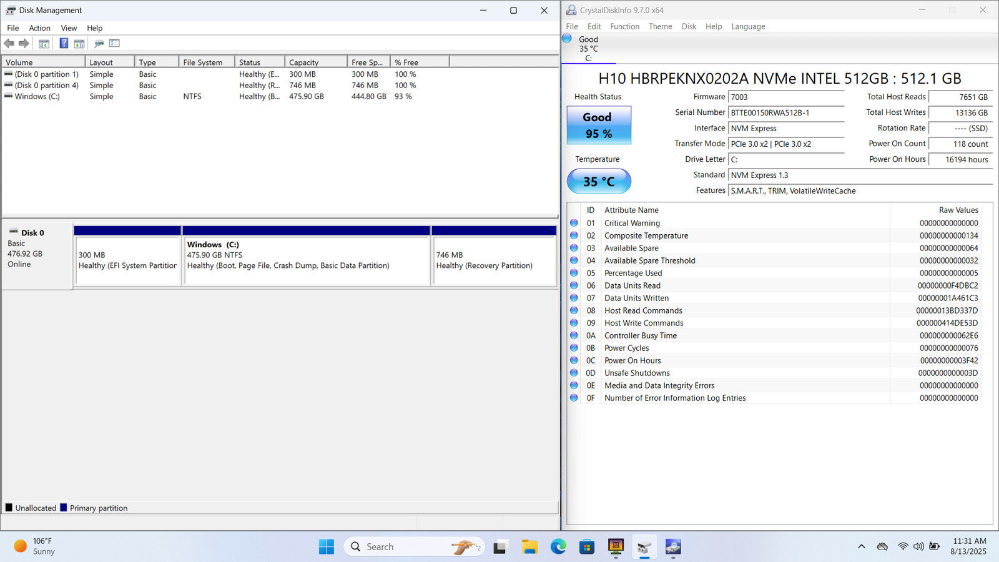Click the Good 95 % health status button
This screenshot has width=999, height=562.
tap(598, 126)
